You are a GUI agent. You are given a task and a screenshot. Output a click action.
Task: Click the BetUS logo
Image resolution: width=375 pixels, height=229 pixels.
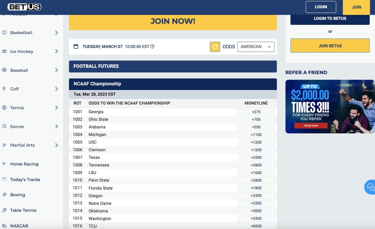click(x=25, y=7)
